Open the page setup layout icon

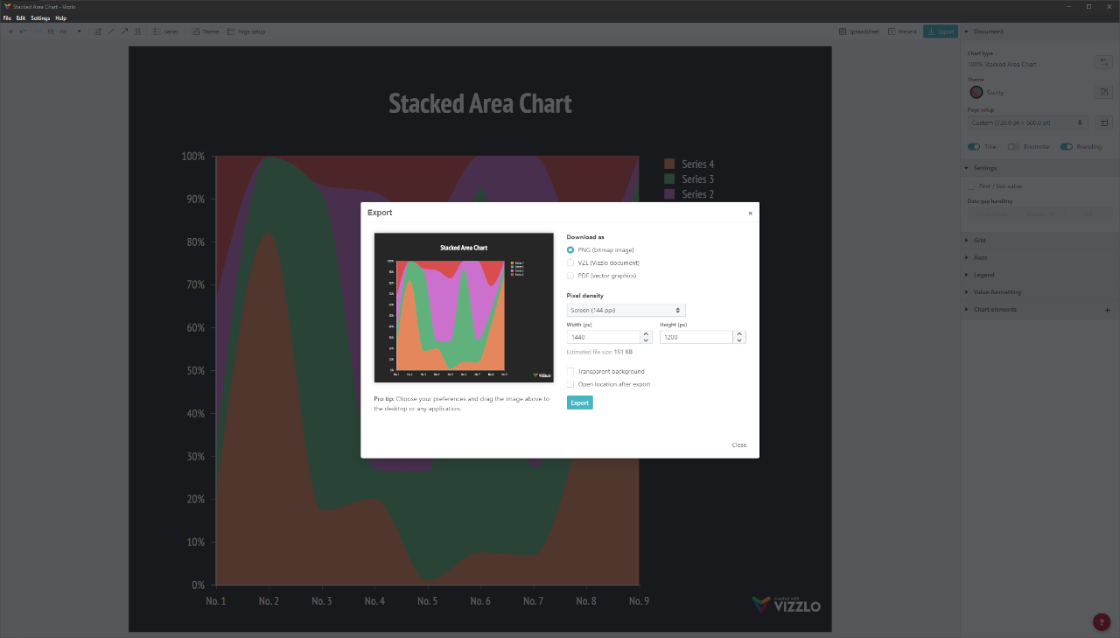click(x=1103, y=123)
